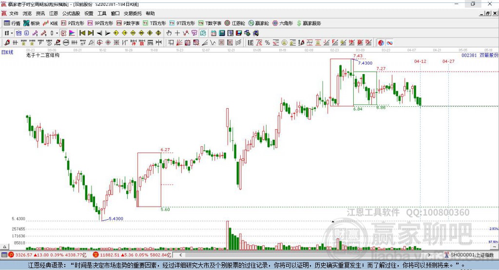
Task: Select the zigzag wave line tool
Action: coord(213,42)
